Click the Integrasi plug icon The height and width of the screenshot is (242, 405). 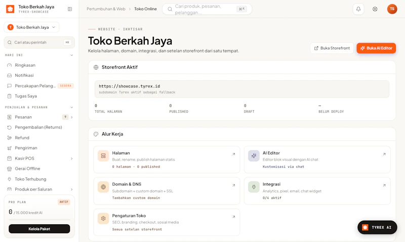(x=254, y=187)
